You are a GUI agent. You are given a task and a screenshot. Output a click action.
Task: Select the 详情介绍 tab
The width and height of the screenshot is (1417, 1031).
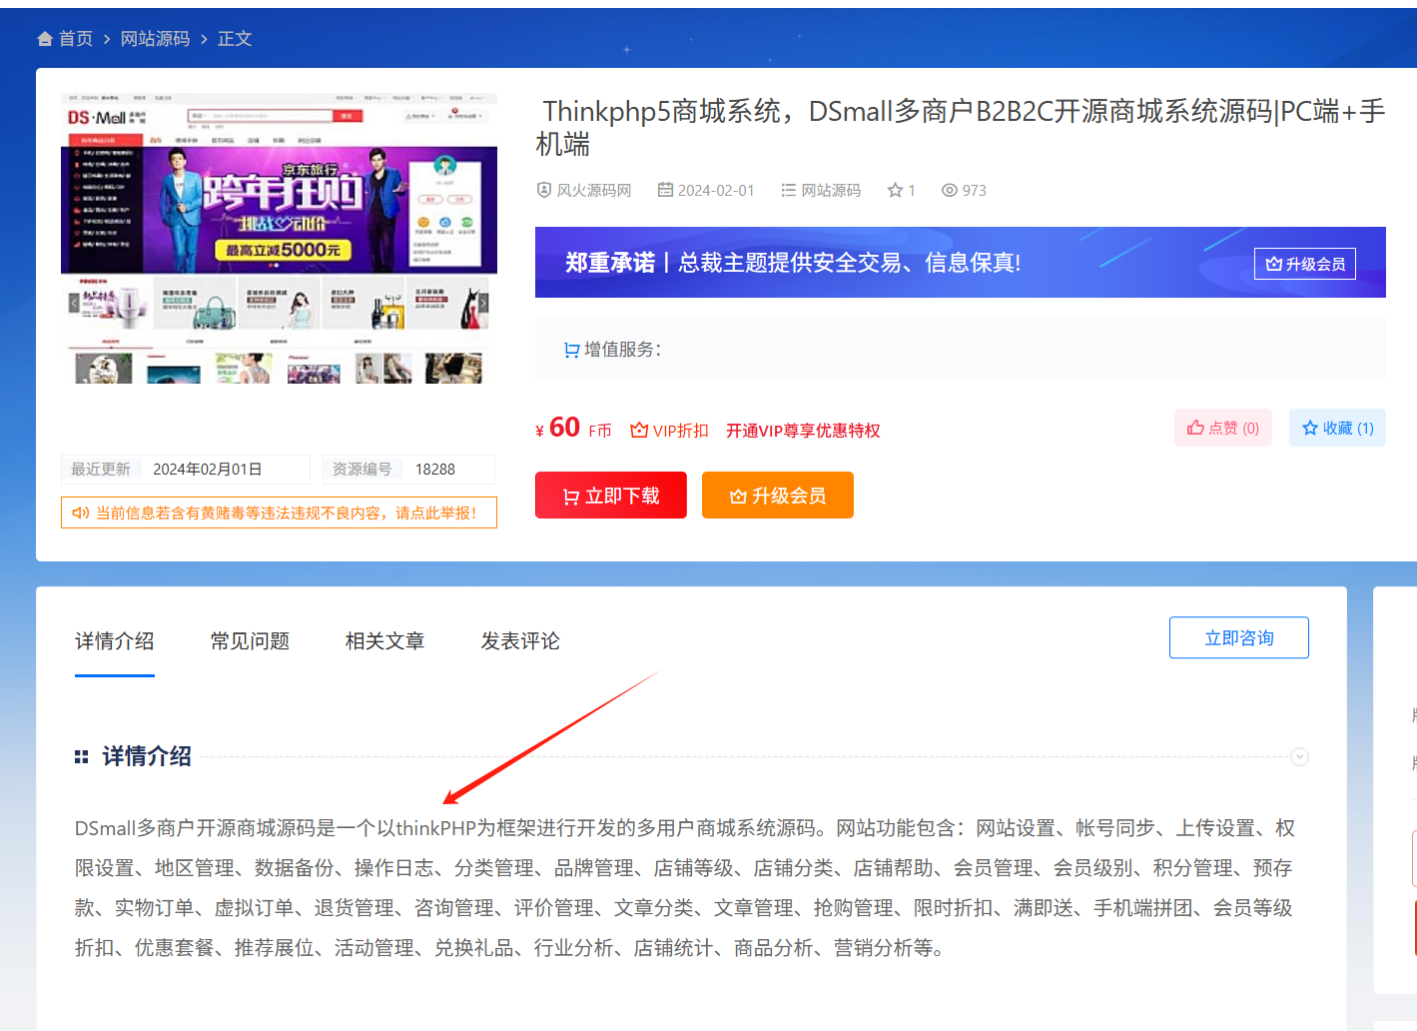(115, 641)
